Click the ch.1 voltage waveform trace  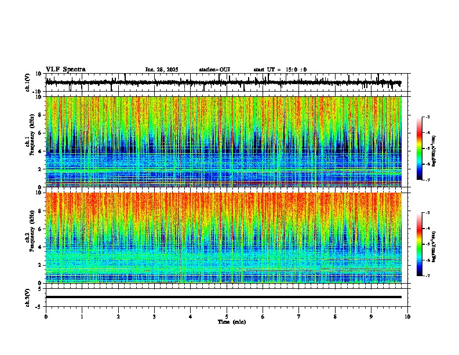click(x=223, y=82)
